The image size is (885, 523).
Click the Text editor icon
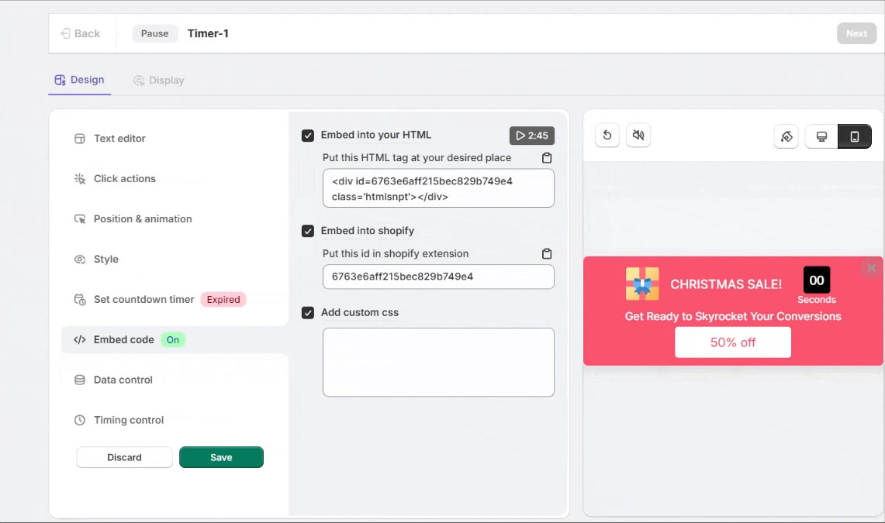80,139
